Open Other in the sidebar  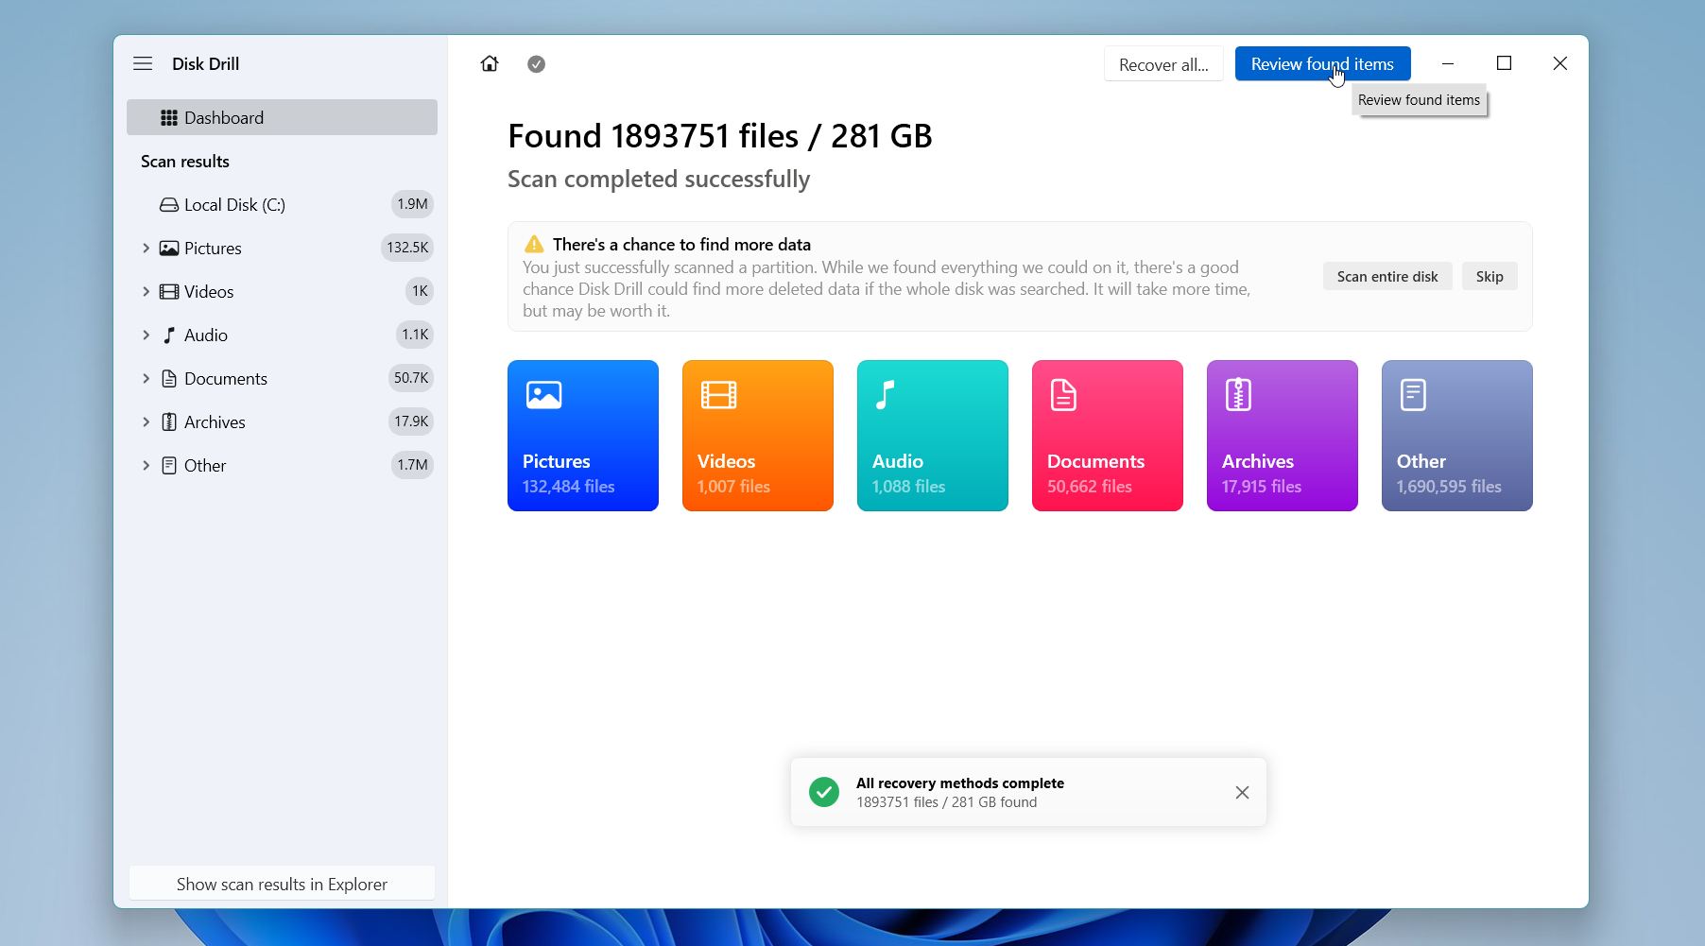pyautogui.click(x=282, y=466)
